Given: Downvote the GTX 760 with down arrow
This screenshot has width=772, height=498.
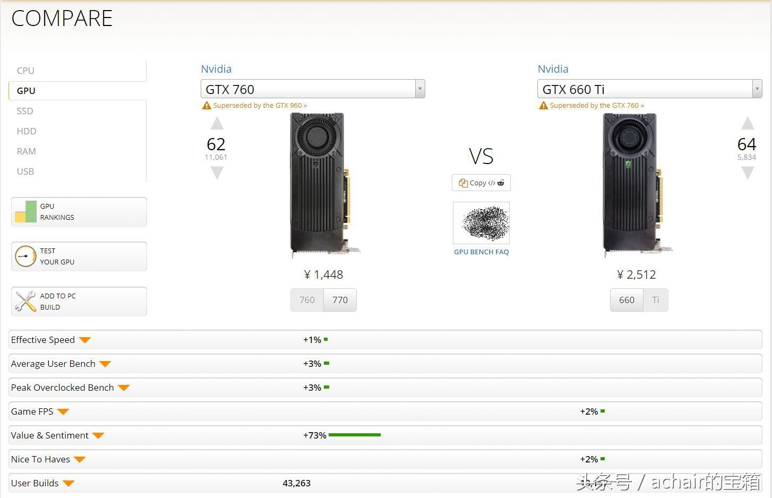Looking at the screenshot, I should coord(217,173).
